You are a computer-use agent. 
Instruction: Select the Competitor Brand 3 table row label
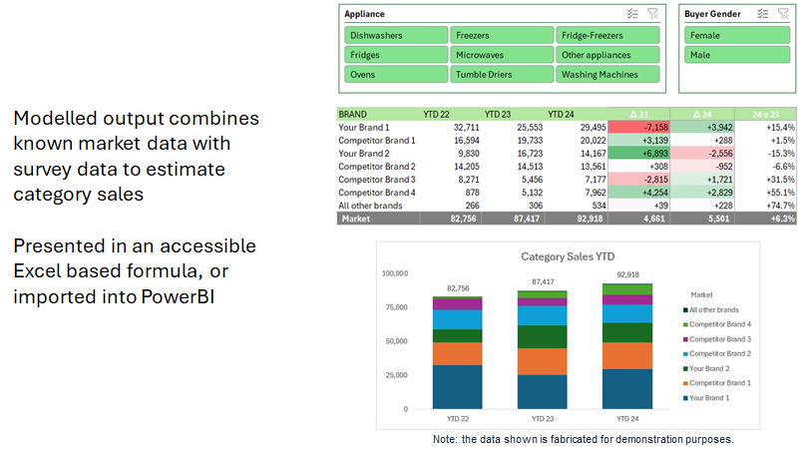pos(377,179)
